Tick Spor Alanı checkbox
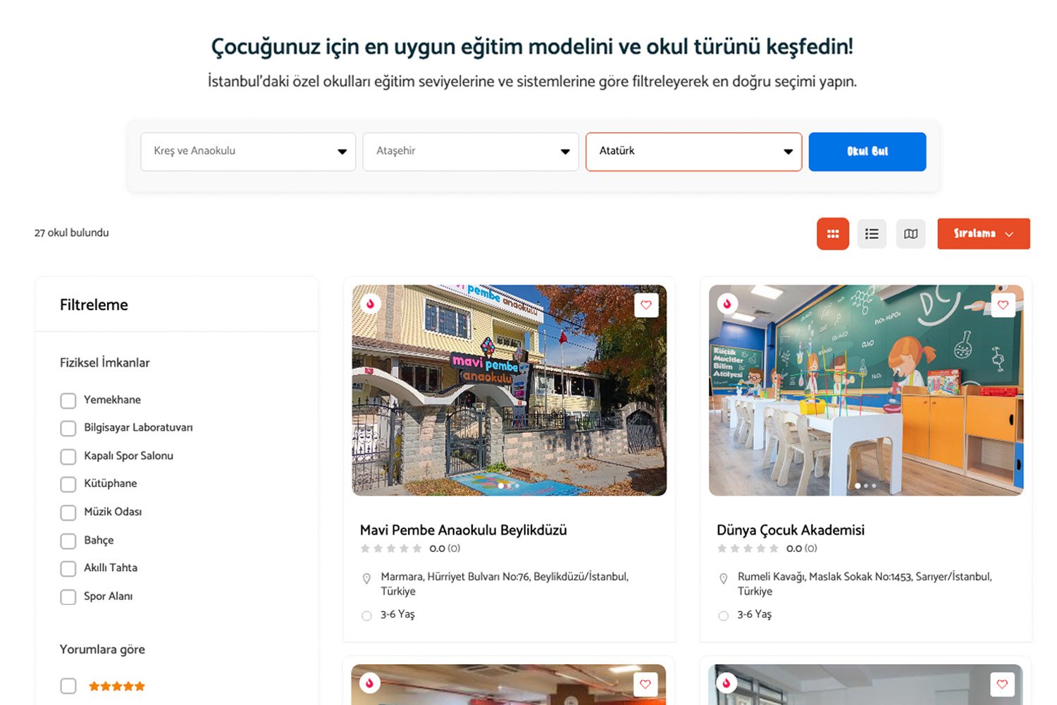This screenshot has height=705, width=1057. (x=68, y=597)
